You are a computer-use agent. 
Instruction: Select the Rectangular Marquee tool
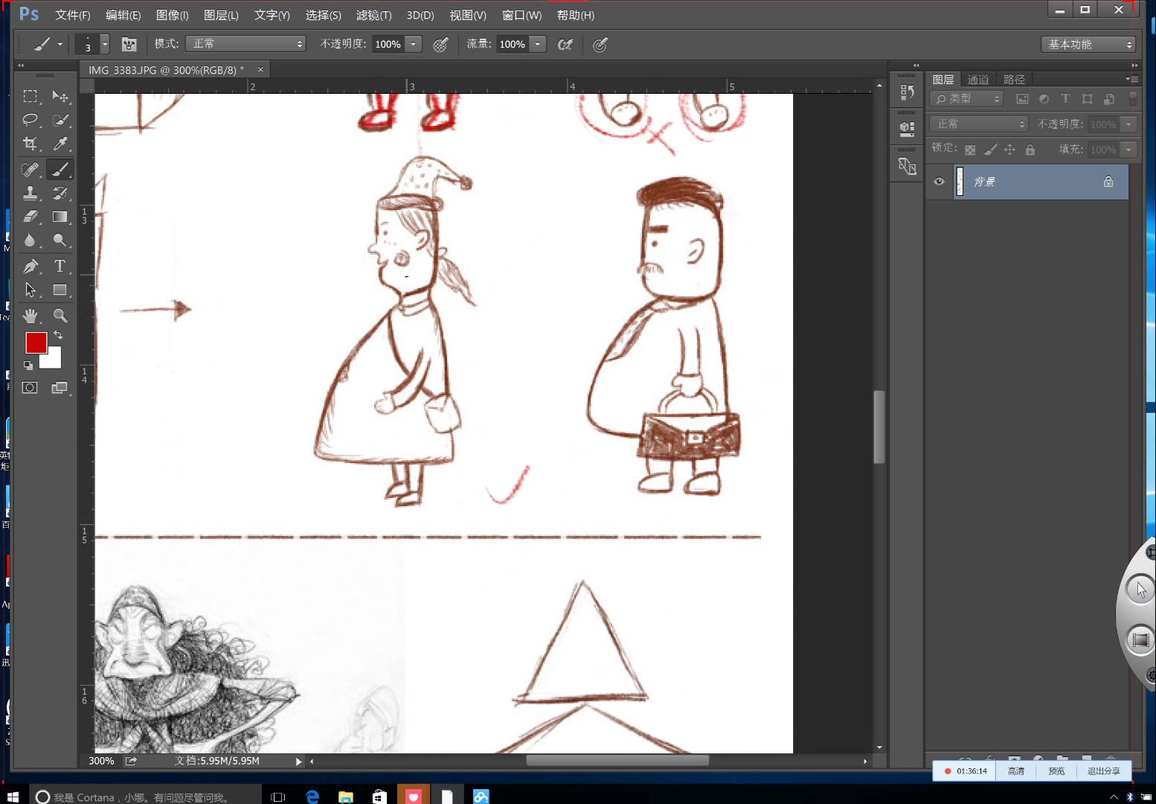coord(30,96)
